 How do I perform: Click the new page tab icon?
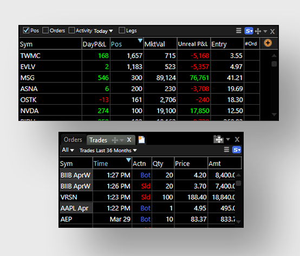(141, 140)
